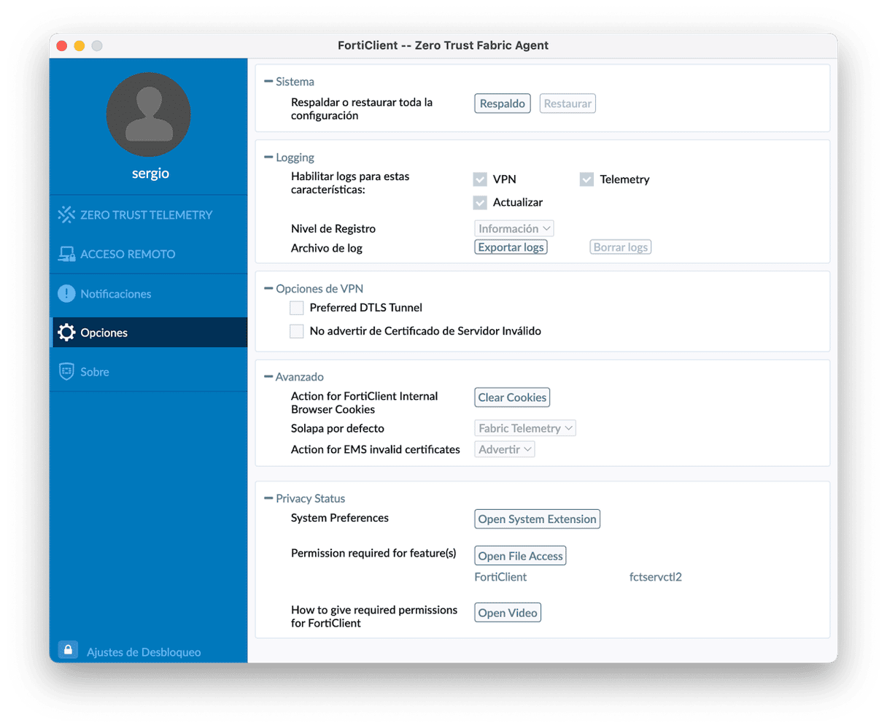Enable Preferred DTLS Tunnel checkbox
Image resolution: width=887 pixels, height=728 pixels.
[x=297, y=308]
